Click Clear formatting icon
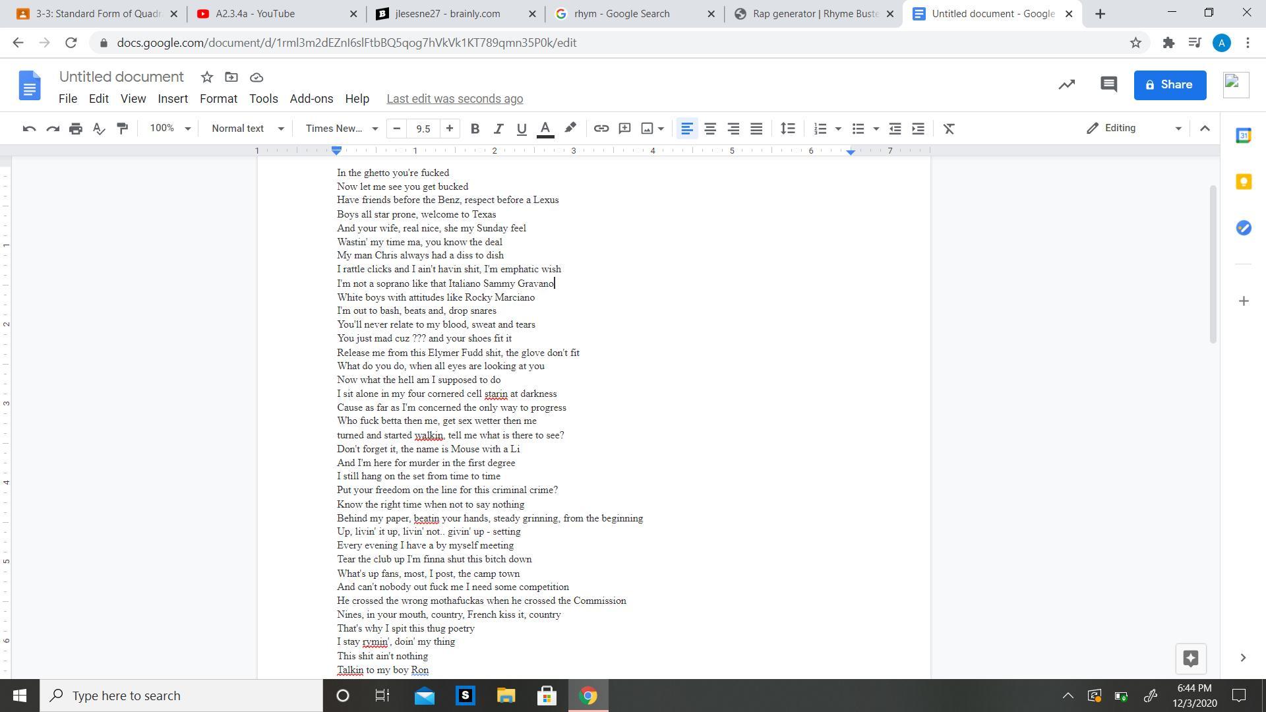This screenshot has width=1266, height=712. (x=949, y=129)
